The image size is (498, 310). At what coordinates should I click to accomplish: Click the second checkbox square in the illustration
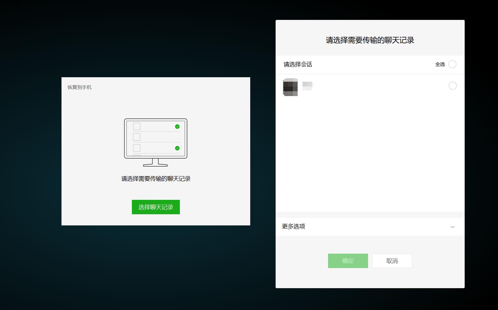(137, 137)
